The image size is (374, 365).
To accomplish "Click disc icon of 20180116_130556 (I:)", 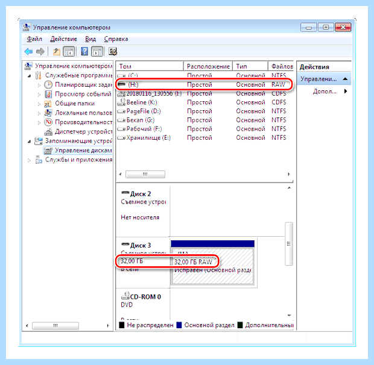I will coord(121,94).
